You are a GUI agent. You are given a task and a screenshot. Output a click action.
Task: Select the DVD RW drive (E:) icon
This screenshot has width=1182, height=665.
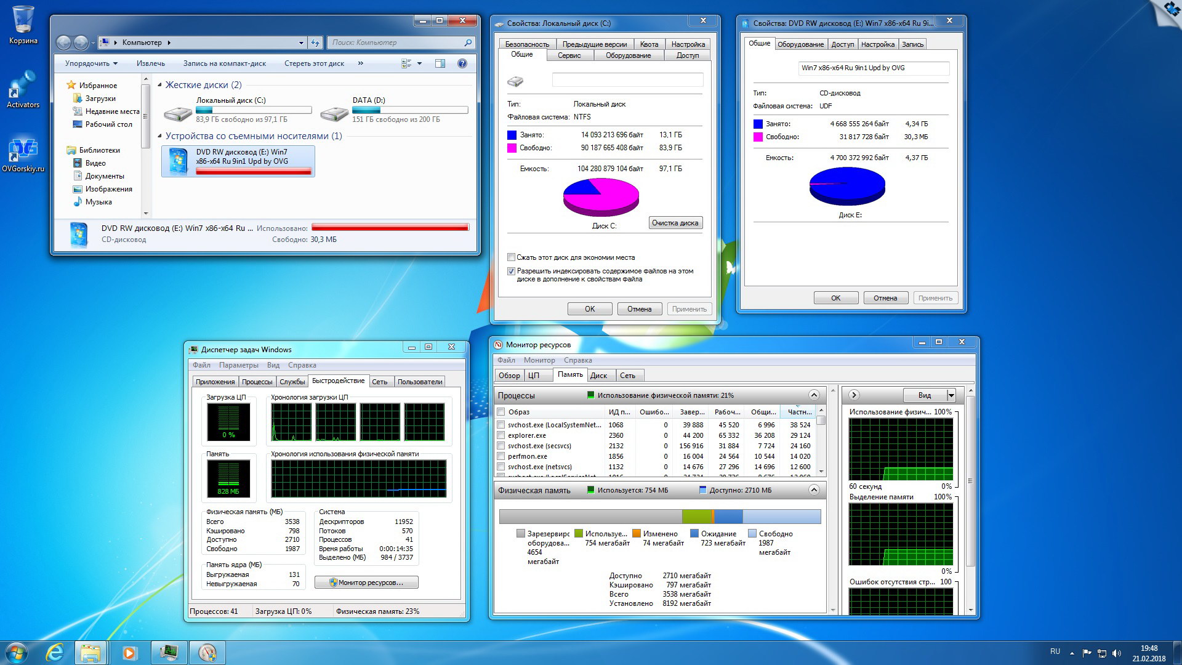[x=178, y=161]
